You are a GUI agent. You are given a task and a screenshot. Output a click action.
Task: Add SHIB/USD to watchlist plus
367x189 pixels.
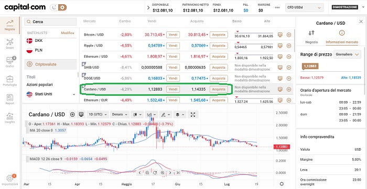289,68
